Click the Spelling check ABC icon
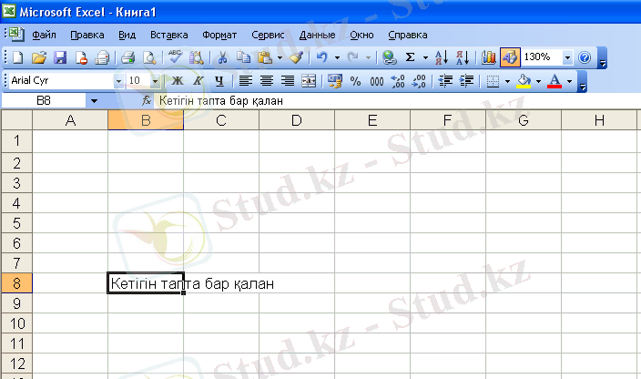This screenshot has height=379, width=641. click(177, 57)
